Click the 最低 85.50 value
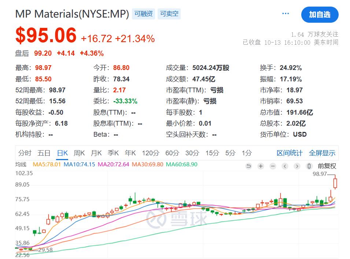Screen dimensions: 350x259 pos(43,79)
